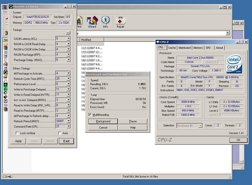The image size is (252, 185).
Task: Expand the Read to Precharge (tRTP) dropdown
Action: [x=68, y=110]
